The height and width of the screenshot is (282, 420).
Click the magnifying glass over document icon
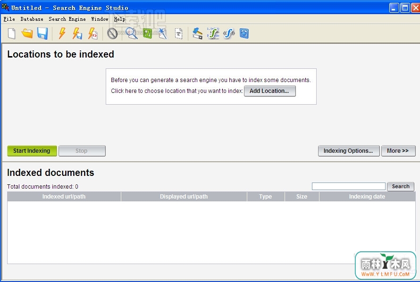coord(132,33)
